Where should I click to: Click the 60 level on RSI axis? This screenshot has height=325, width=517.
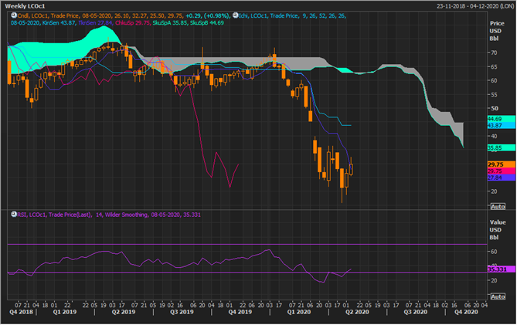tap(494, 252)
